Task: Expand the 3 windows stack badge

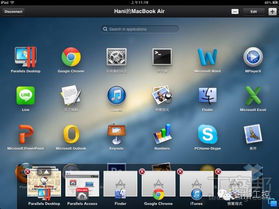Action: click(x=44, y=172)
